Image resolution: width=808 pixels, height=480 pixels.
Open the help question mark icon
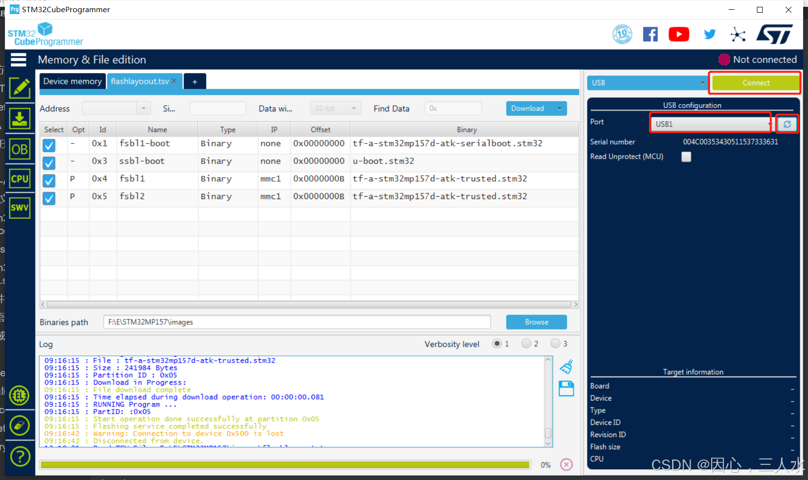pos(20,456)
